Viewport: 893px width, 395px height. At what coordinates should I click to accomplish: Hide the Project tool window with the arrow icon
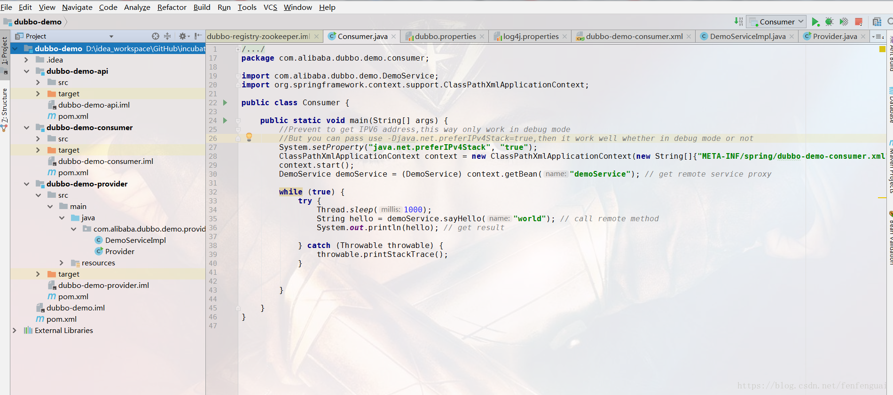point(198,36)
